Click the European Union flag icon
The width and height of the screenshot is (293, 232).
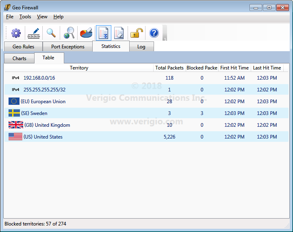(x=14, y=101)
